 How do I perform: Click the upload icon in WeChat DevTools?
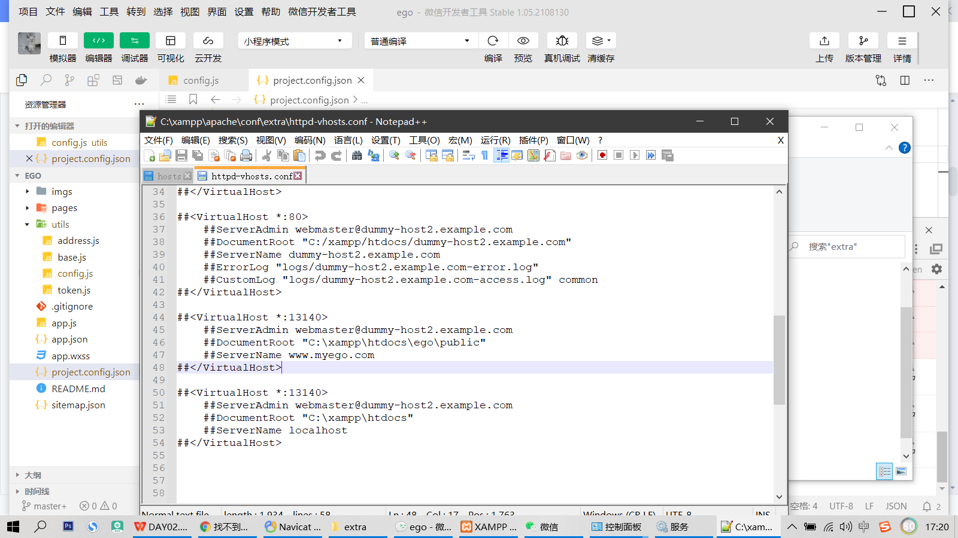tap(824, 41)
